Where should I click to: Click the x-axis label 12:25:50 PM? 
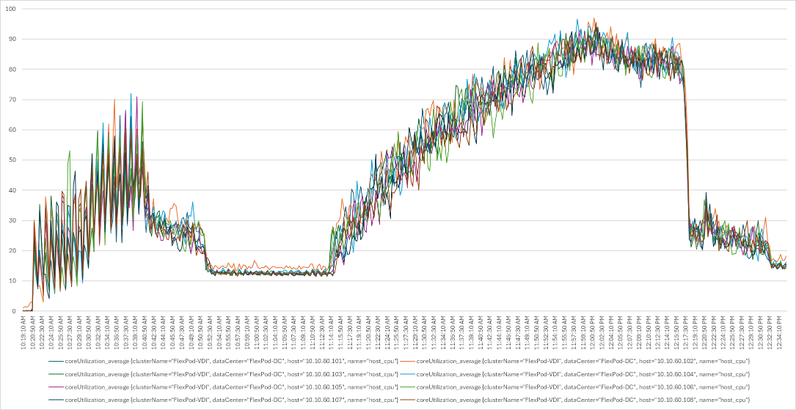733,332
